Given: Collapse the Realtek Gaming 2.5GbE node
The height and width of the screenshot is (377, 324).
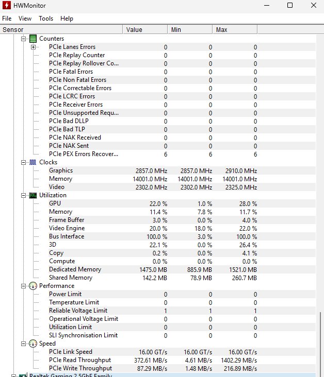Looking at the screenshot, I should tap(14, 376).
